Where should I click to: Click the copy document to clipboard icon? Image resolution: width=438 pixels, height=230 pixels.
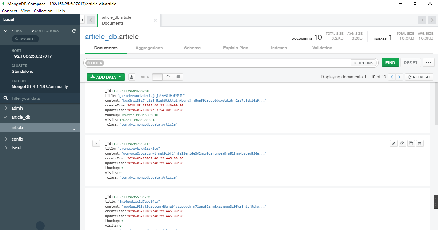(411, 143)
